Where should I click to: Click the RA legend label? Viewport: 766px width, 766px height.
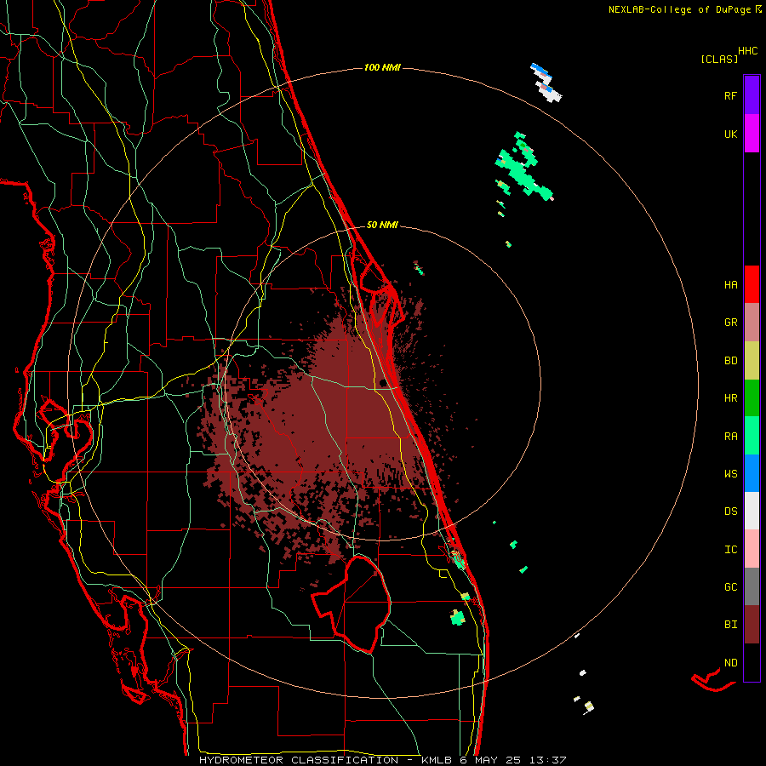coord(730,437)
